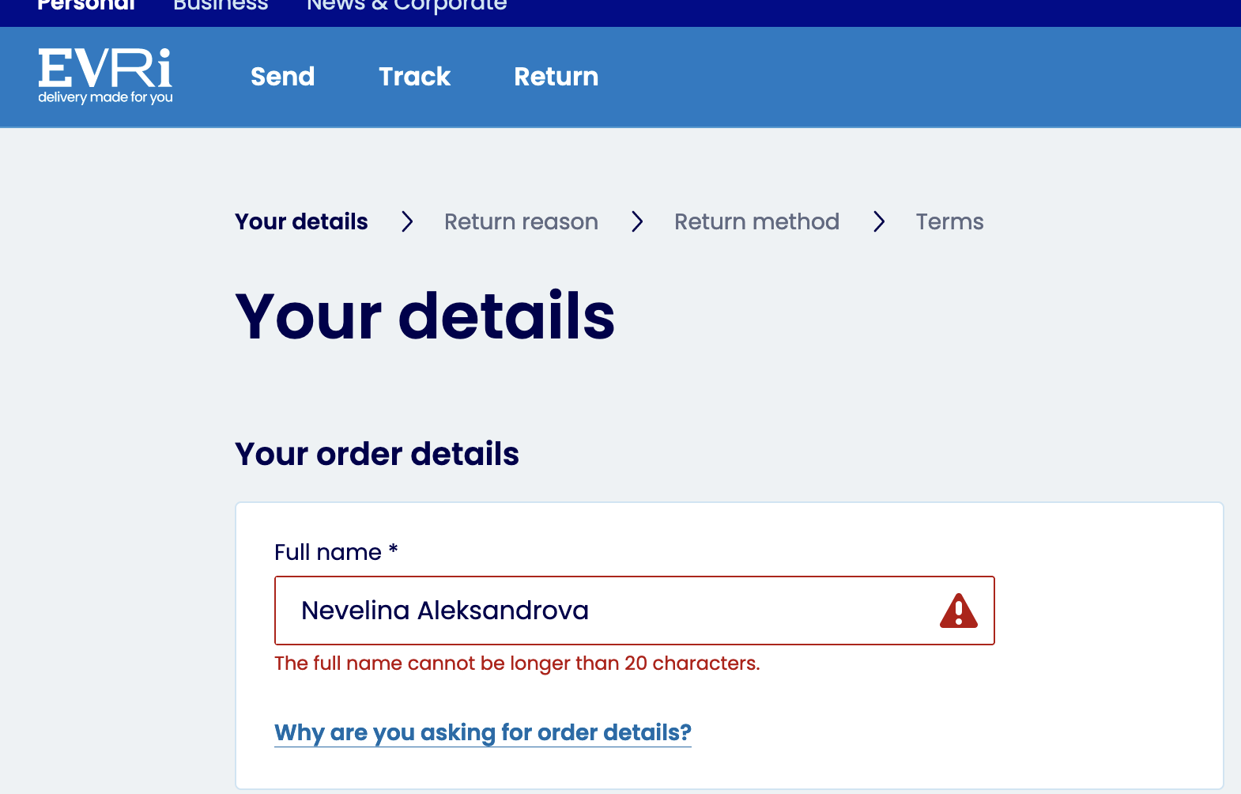Switch to the Business tab
The height and width of the screenshot is (794, 1241).
click(221, 6)
